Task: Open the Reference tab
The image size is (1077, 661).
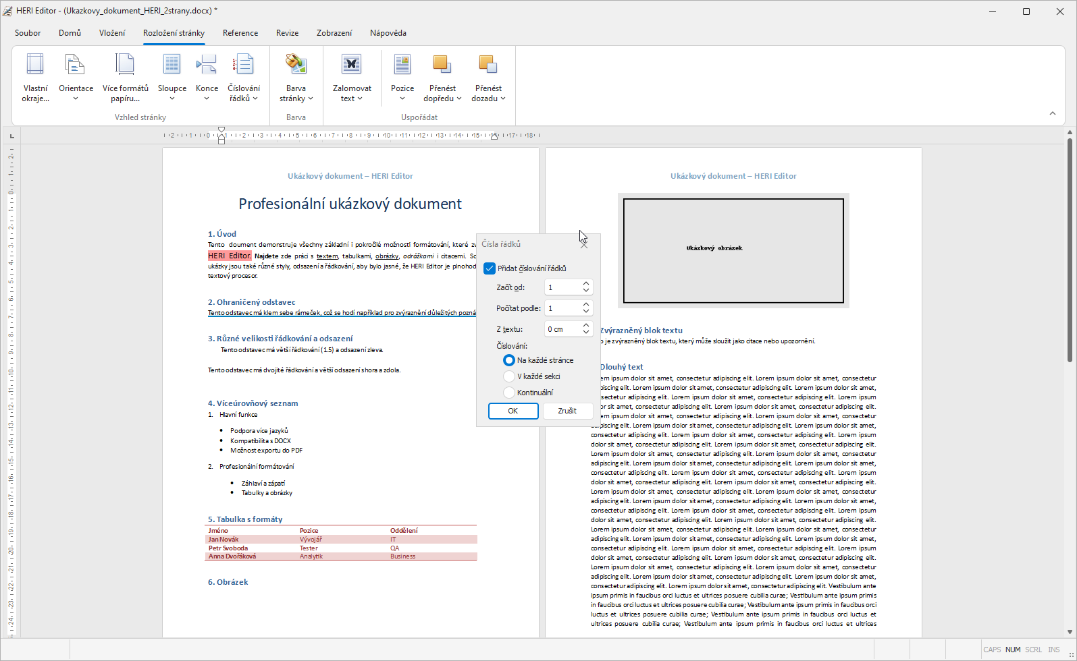Action: coord(240,33)
